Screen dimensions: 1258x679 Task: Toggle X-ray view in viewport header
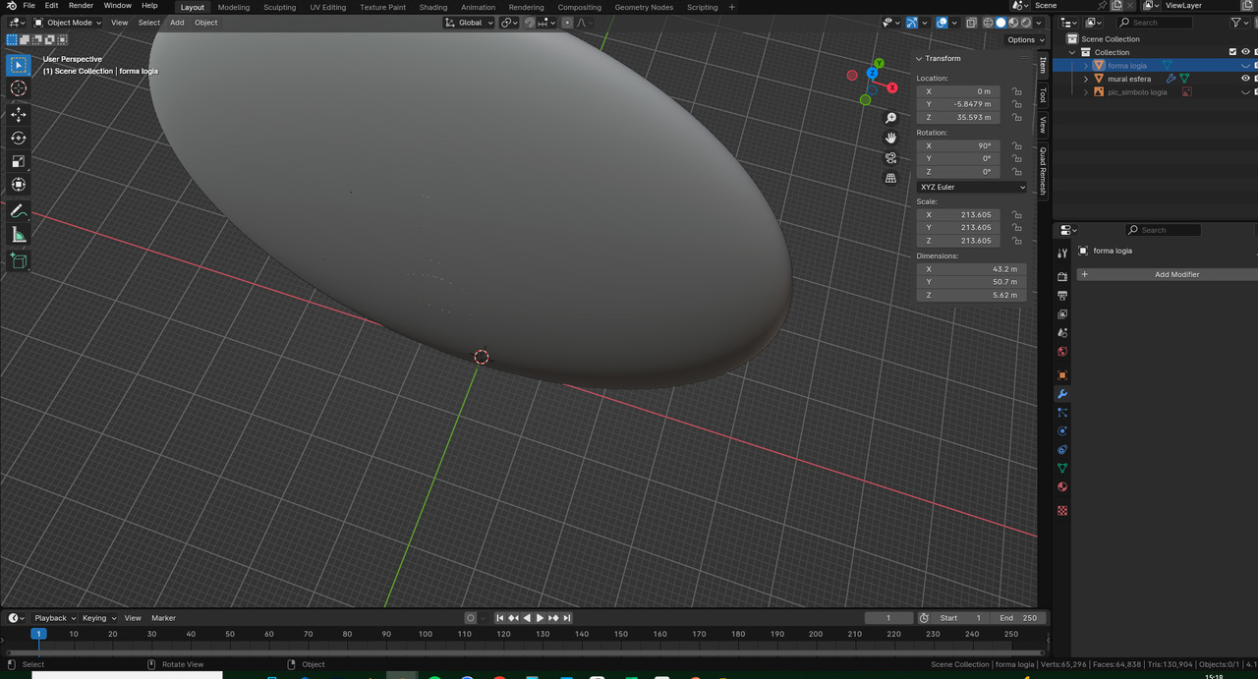pyautogui.click(x=971, y=23)
